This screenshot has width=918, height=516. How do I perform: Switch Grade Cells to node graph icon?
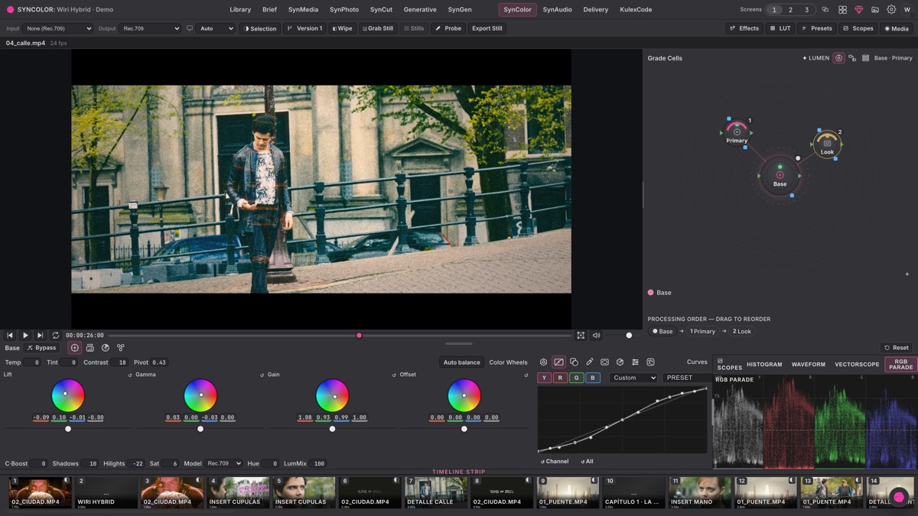(x=852, y=58)
